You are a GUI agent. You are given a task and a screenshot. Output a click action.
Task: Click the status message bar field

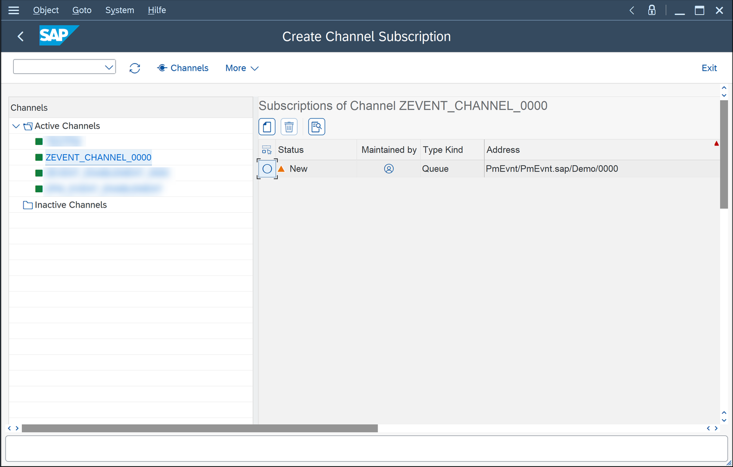click(x=366, y=449)
